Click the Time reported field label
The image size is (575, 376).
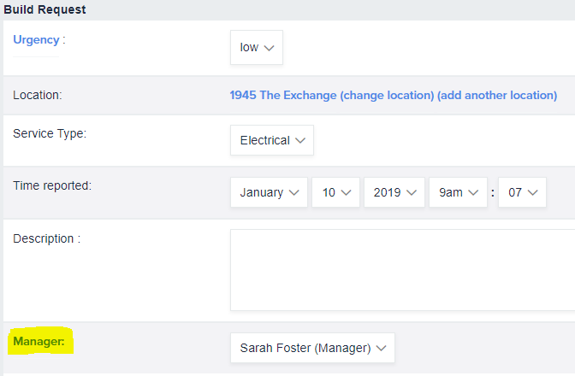52,185
